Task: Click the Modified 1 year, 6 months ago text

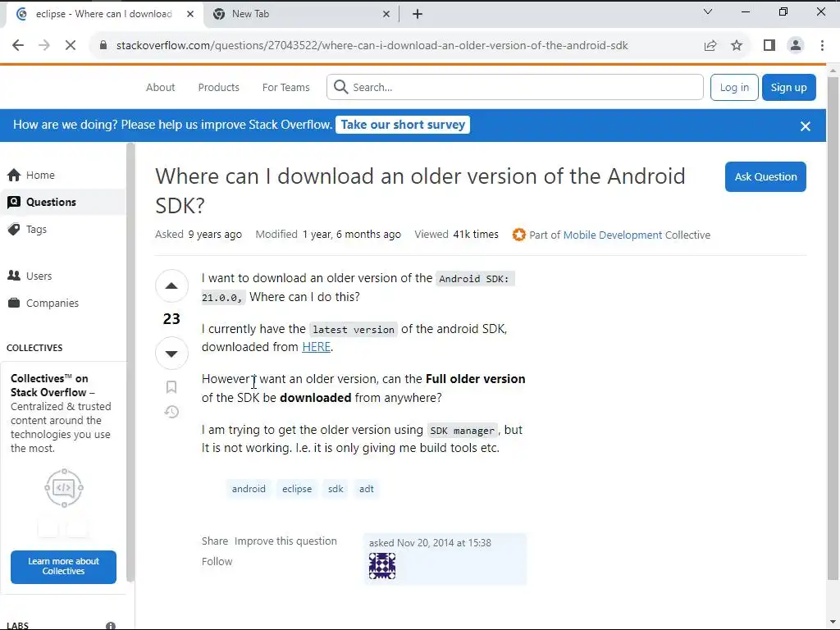Action: point(328,235)
